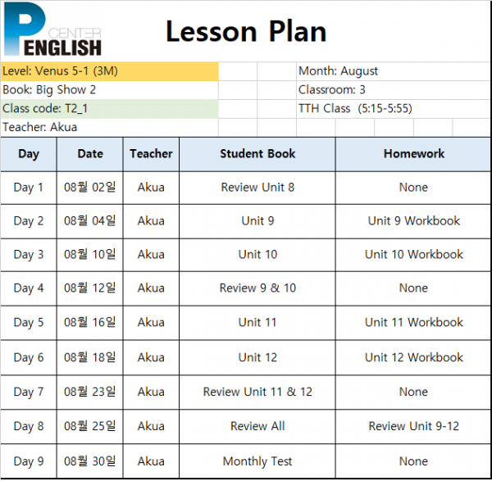Select the green Class code: T2_1 cell
The width and height of the screenshot is (492, 481).
(x=109, y=109)
